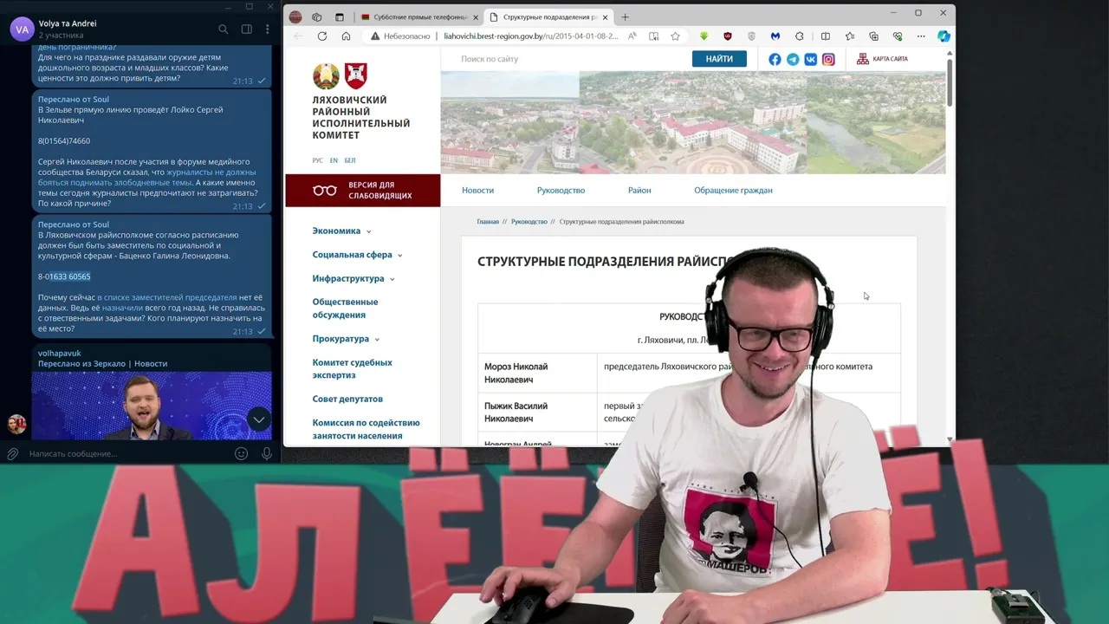
Task: Expand the Экономика sidebar menu
Action: click(341, 231)
